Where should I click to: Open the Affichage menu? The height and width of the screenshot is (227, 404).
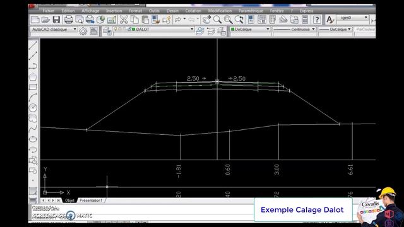pyautogui.click(x=90, y=11)
